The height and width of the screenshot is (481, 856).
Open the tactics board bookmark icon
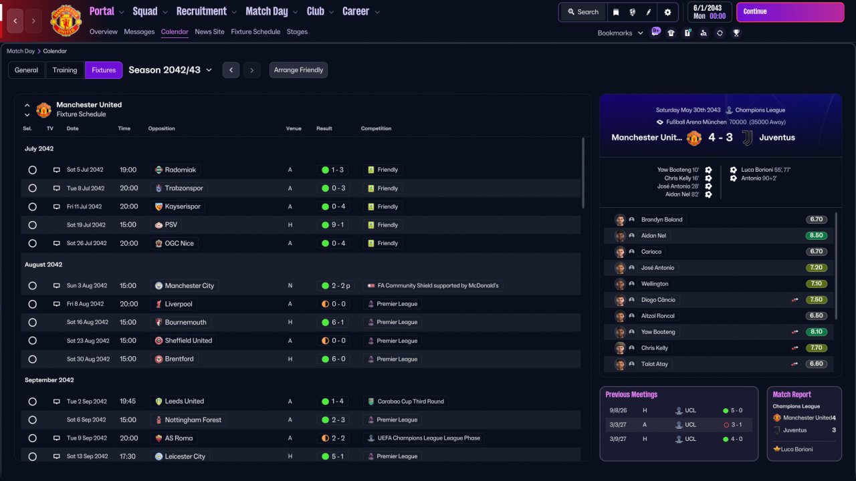pyautogui.click(x=687, y=33)
